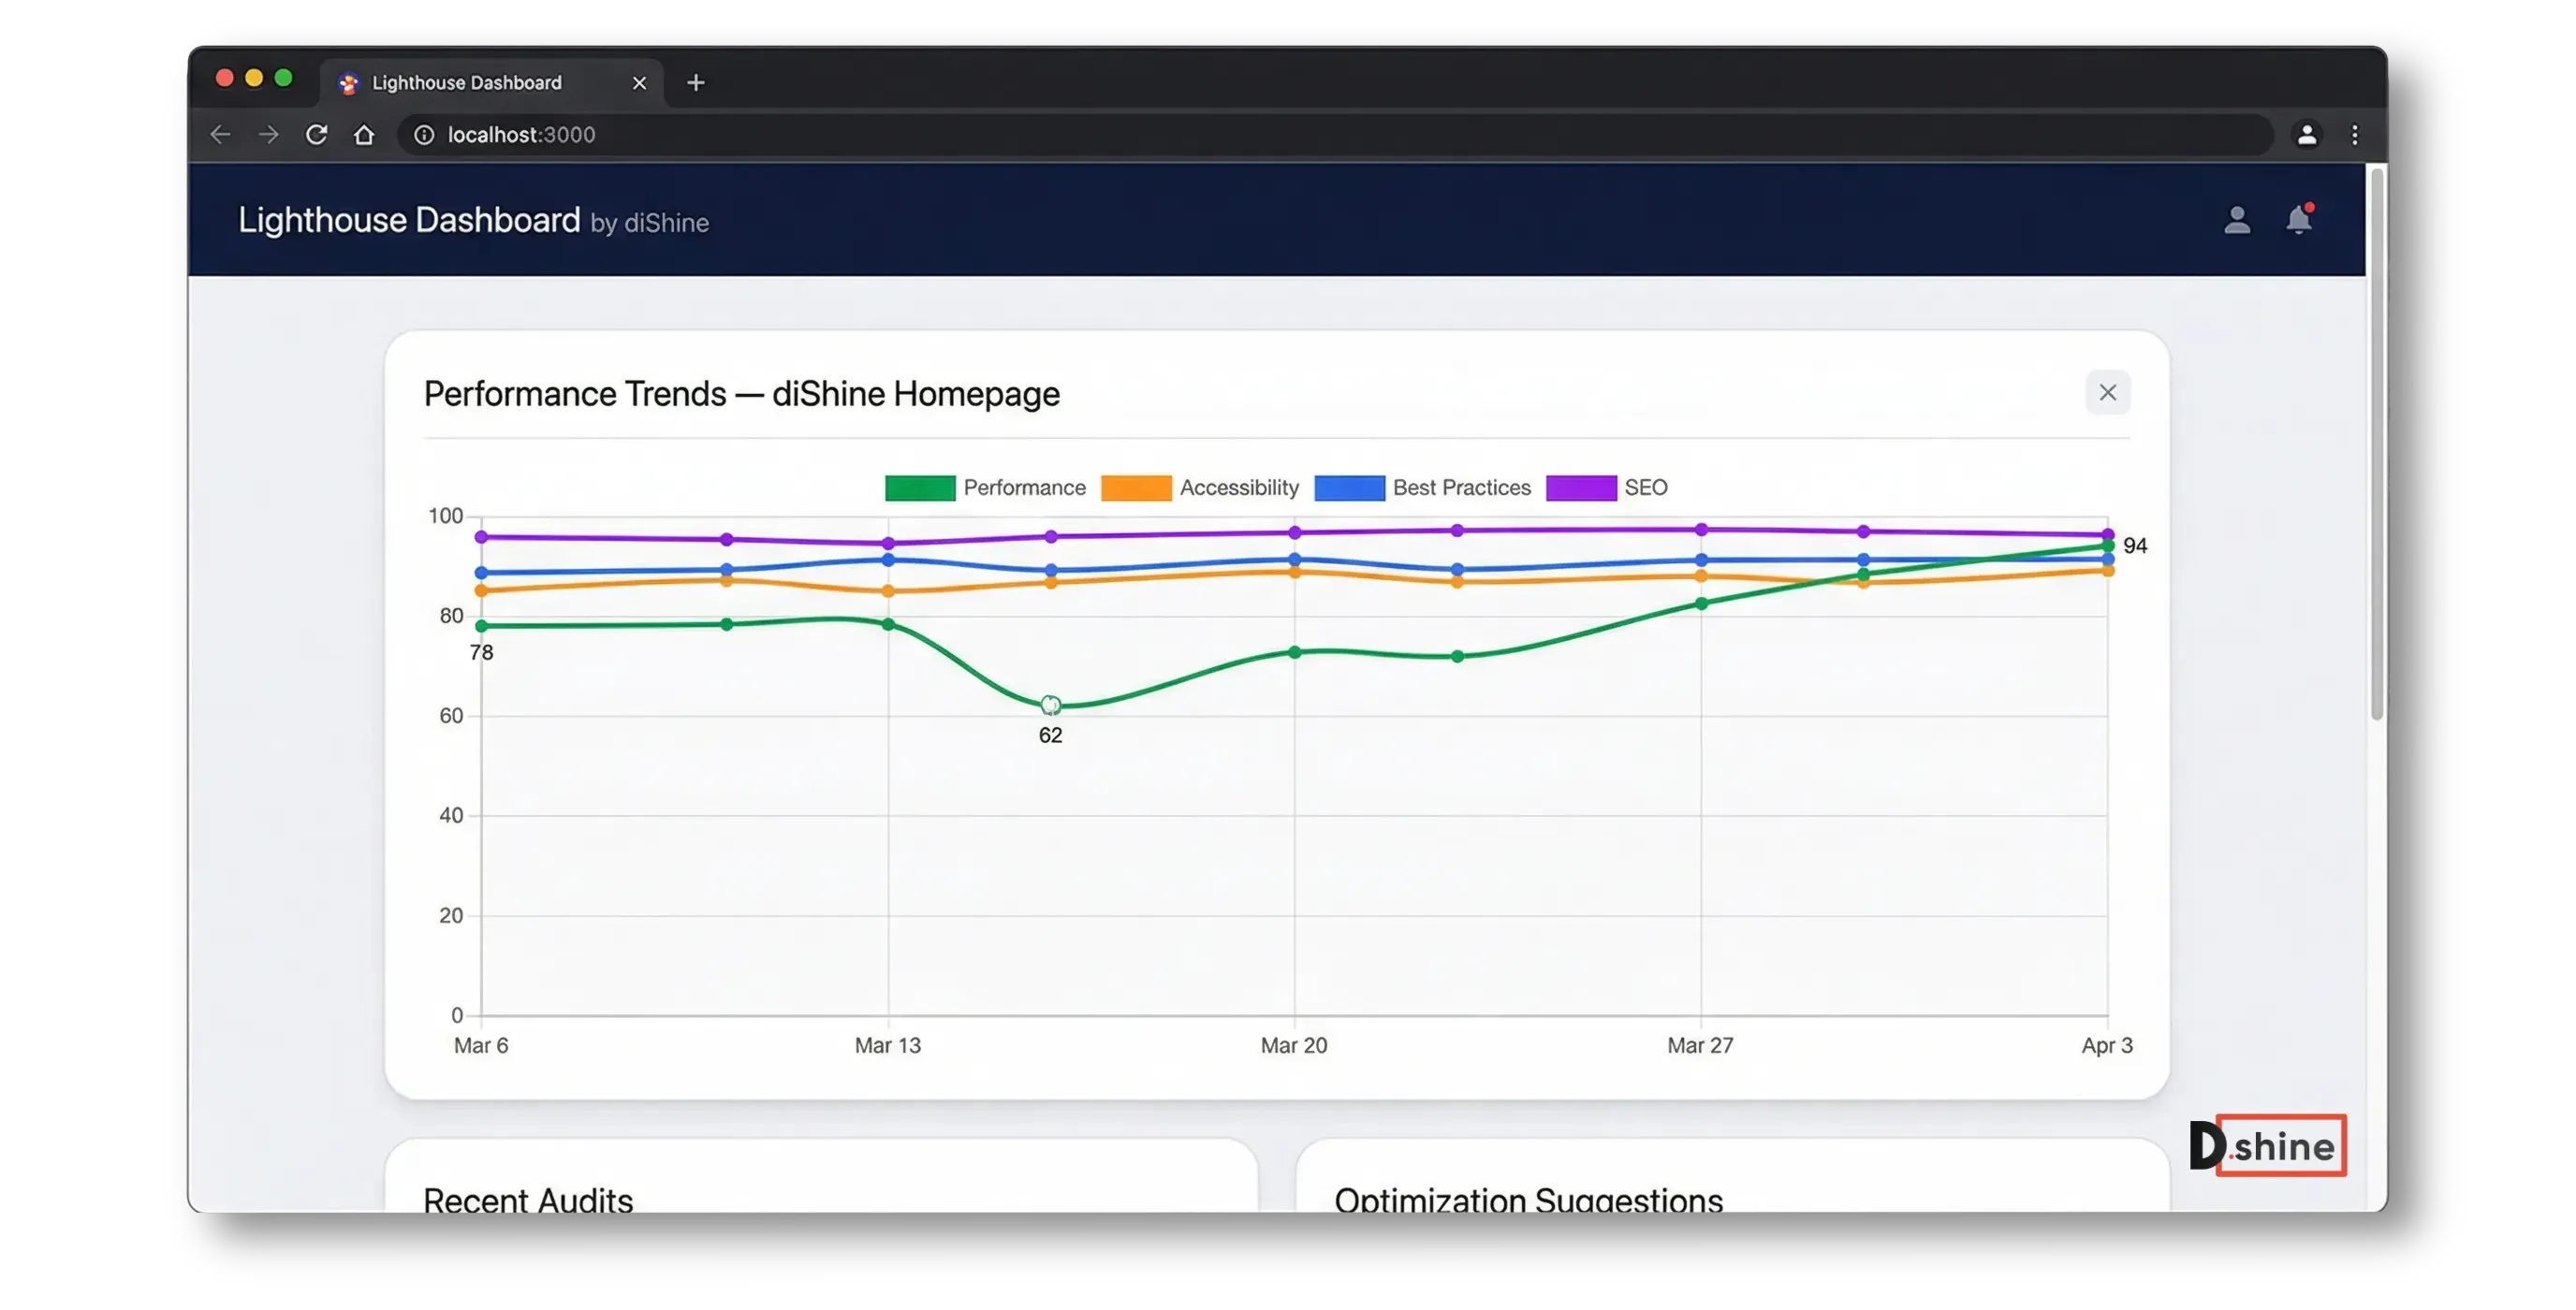Open the dashboard user account icon
The image size is (2576, 1310).
coord(2237,220)
